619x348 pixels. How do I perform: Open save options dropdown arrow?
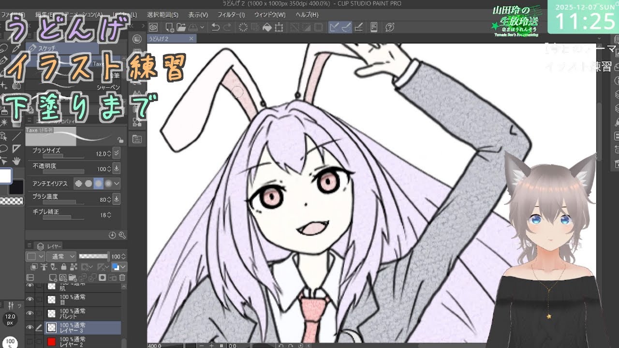pos(202,28)
